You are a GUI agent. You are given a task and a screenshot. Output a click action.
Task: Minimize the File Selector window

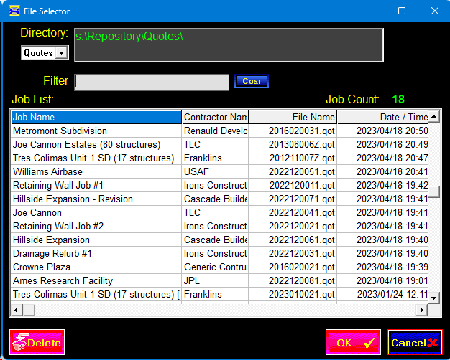tap(369, 11)
